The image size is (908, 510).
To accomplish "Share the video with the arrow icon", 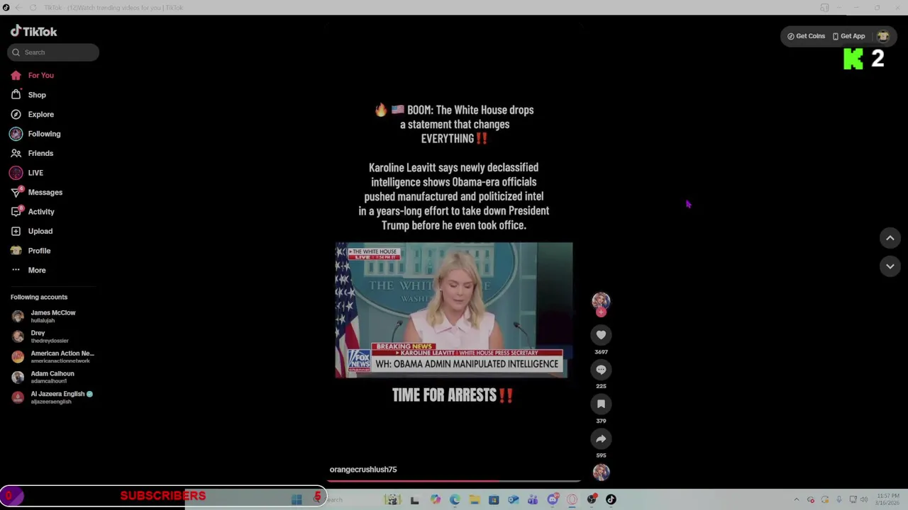I will point(601,438).
